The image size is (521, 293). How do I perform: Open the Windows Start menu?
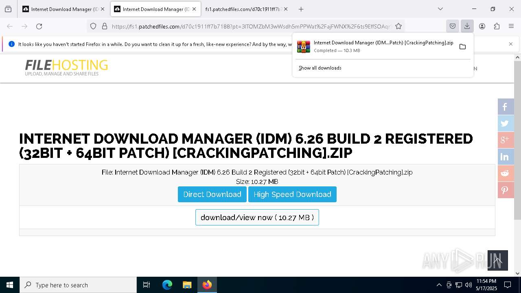point(10,285)
